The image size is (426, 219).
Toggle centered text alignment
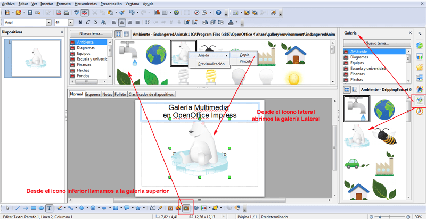(x=122, y=22)
